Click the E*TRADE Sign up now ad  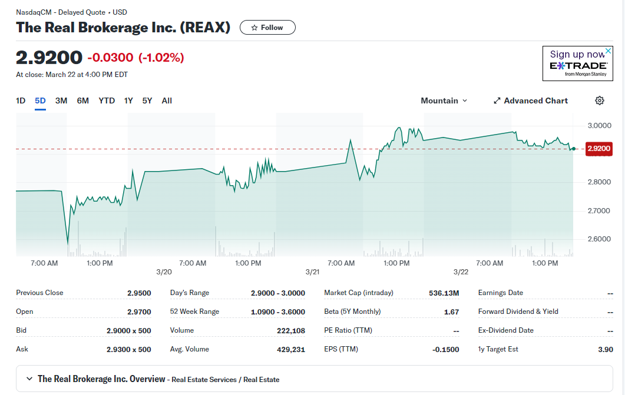(x=577, y=63)
